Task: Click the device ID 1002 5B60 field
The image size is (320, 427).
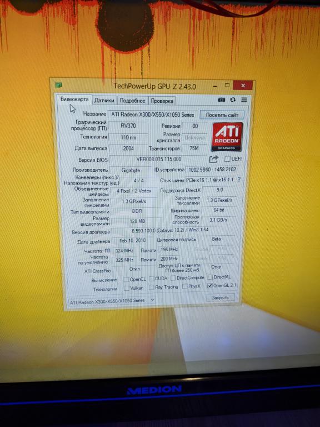Action: point(212,170)
